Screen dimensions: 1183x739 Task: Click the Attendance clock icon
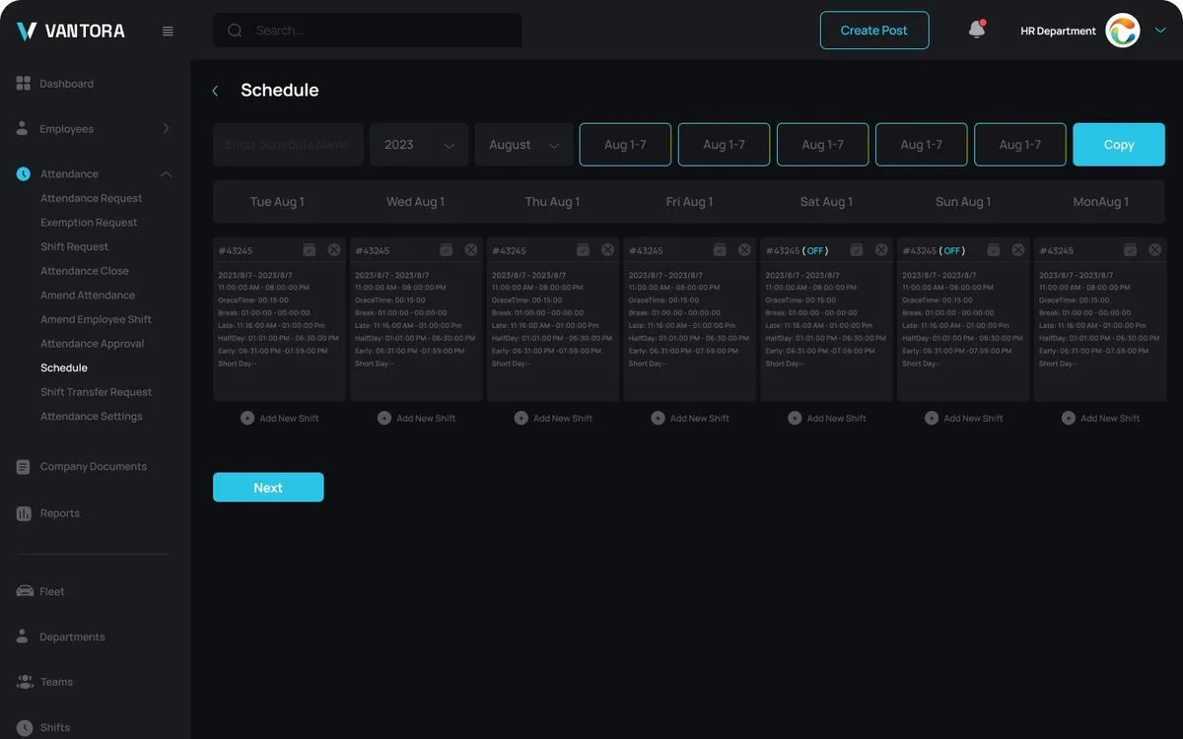[x=24, y=174]
